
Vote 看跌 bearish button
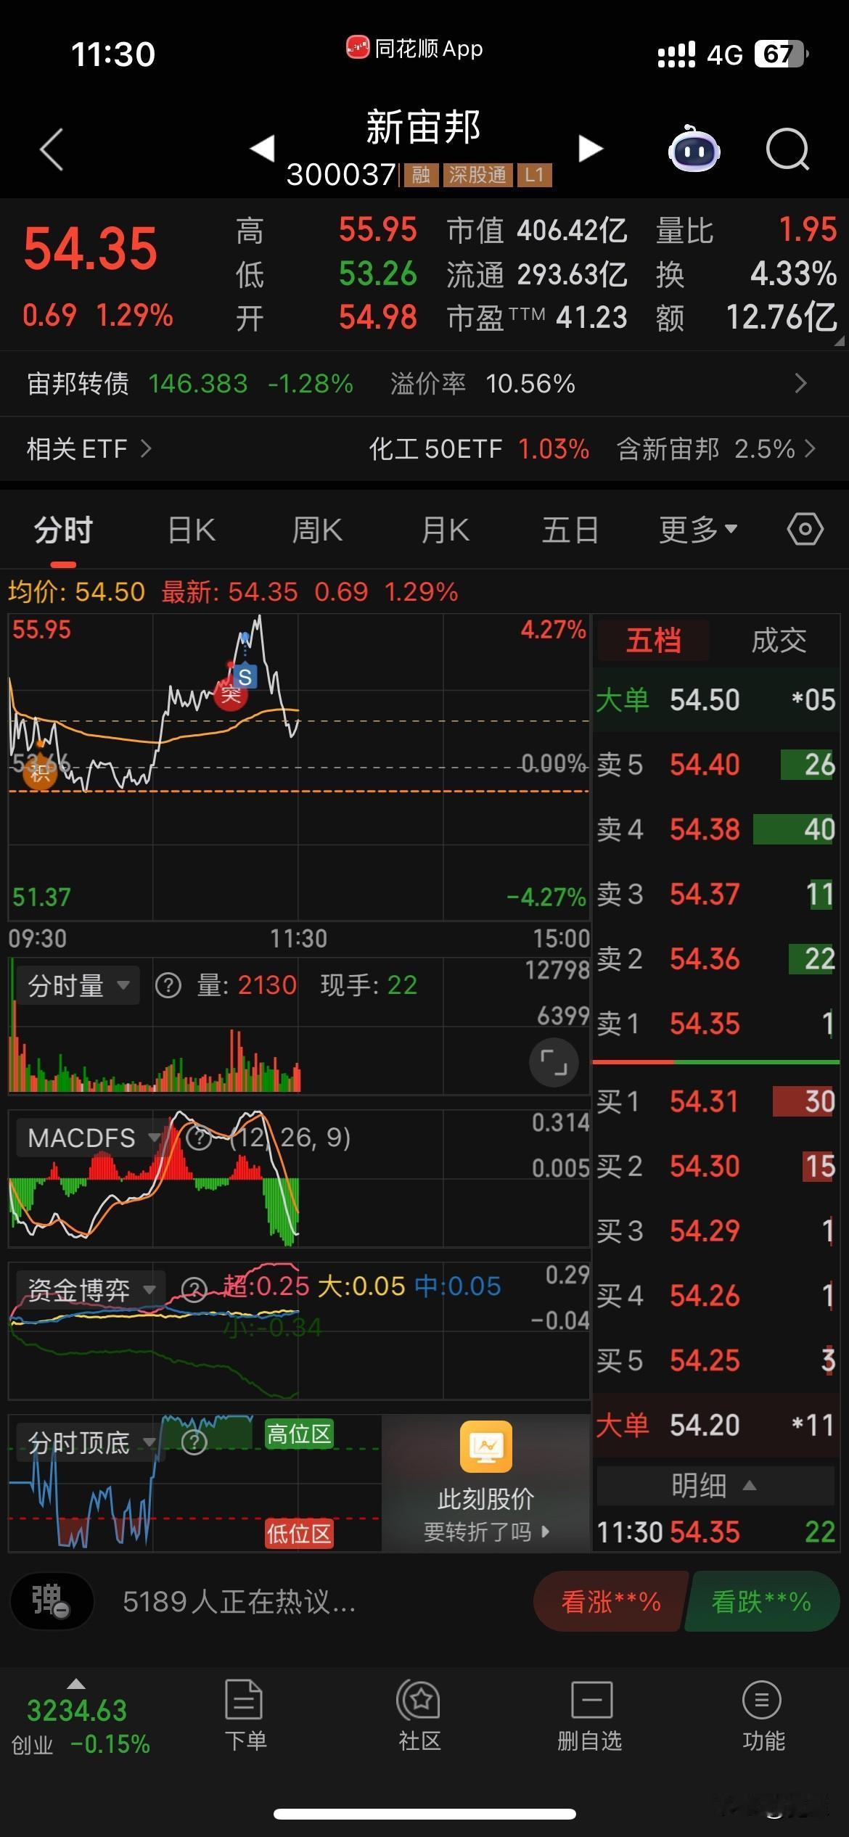pos(761,1601)
